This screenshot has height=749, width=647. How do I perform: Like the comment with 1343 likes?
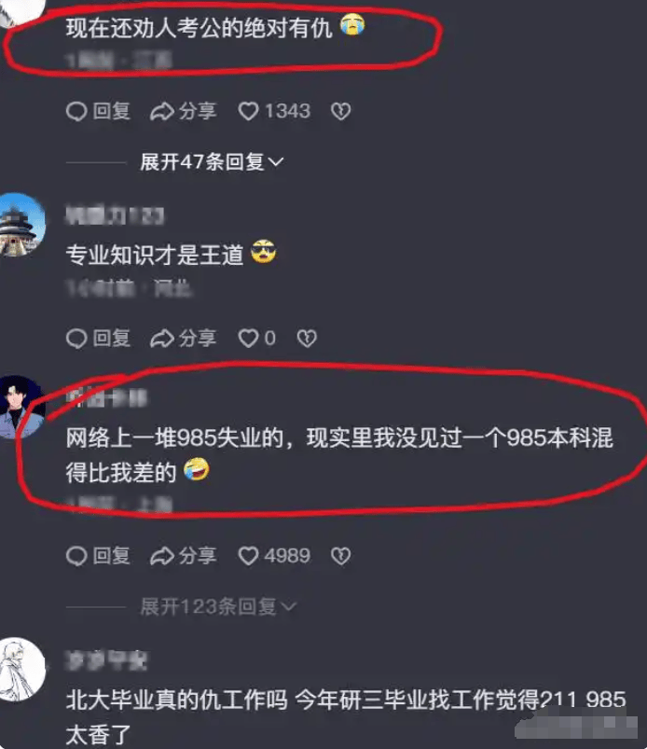(x=274, y=111)
